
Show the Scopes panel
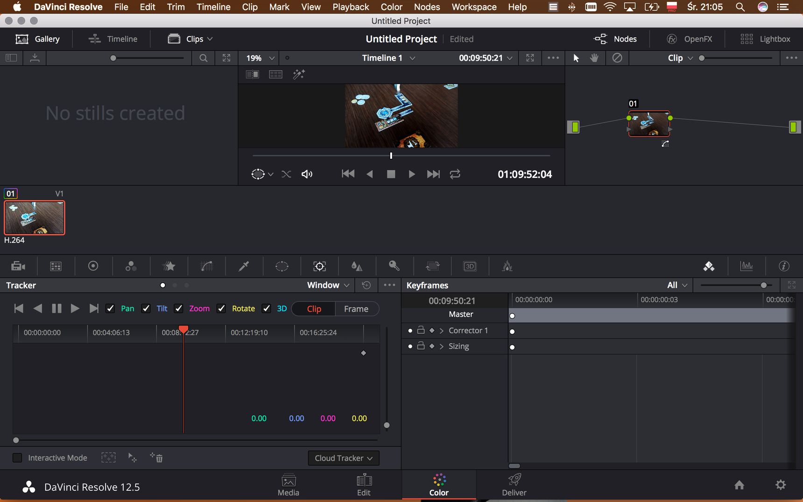(747, 266)
